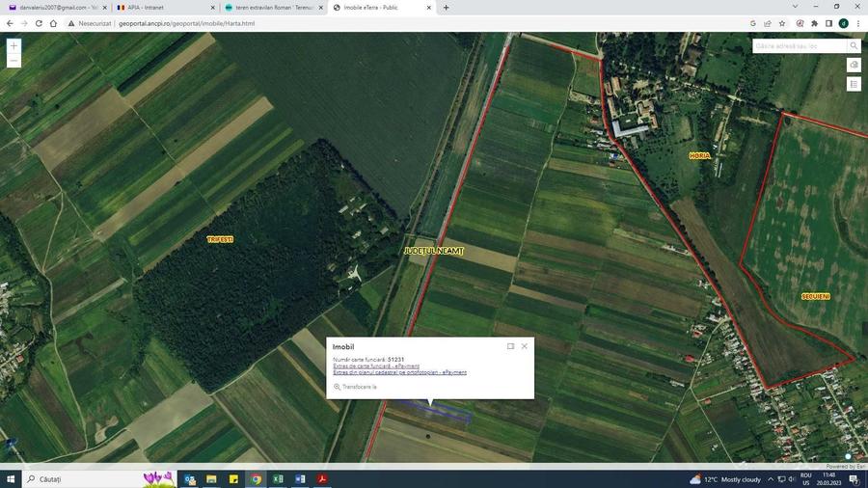Viewport: 868px width, 488px height.
Task: Bookmark this page with star icon
Action: (782, 24)
